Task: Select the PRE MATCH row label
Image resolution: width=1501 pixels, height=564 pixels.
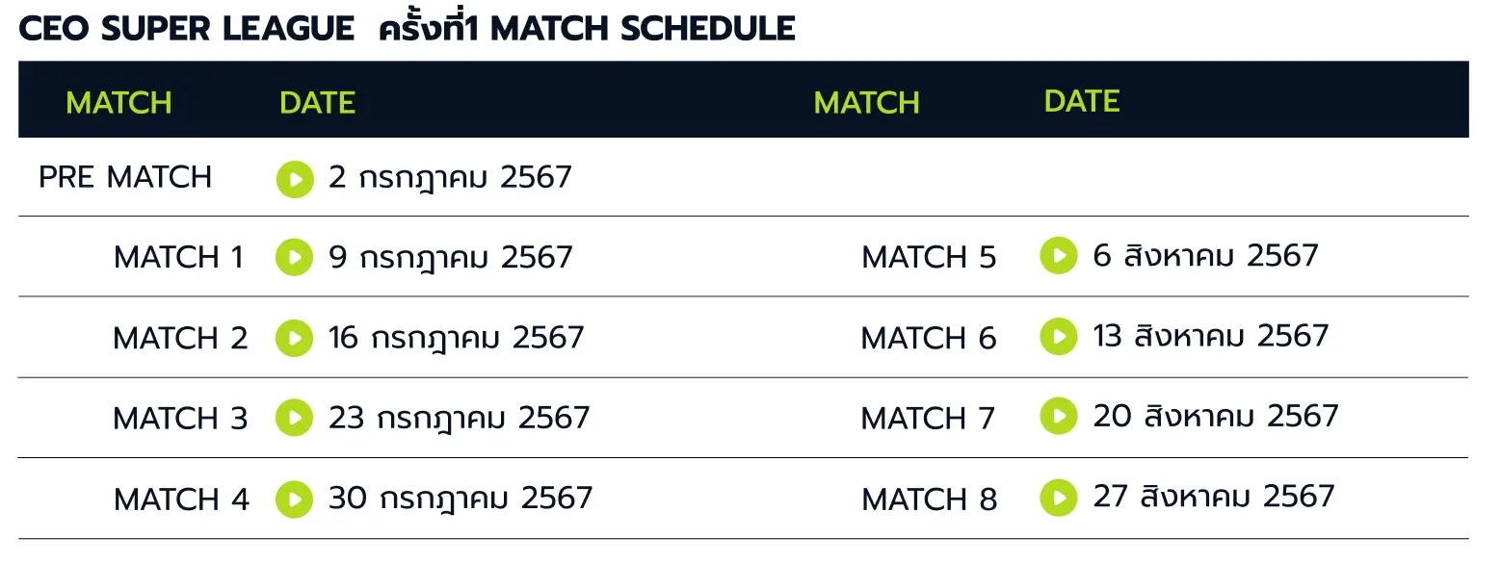Action: pyautogui.click(x=125, y=178)
